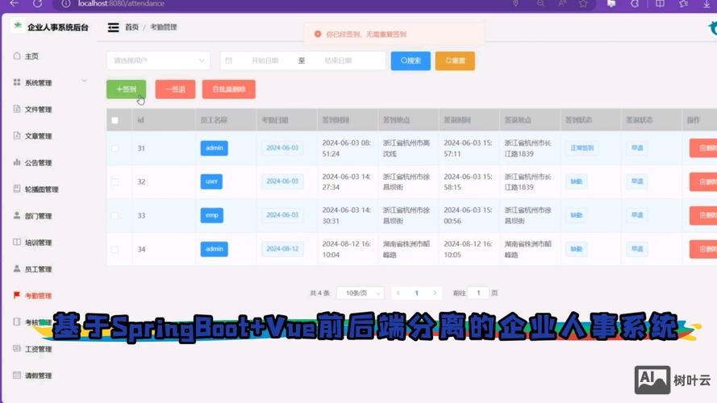Click the 考勤管理 red flag icon

pyautogui.click(x=17, y=295)
